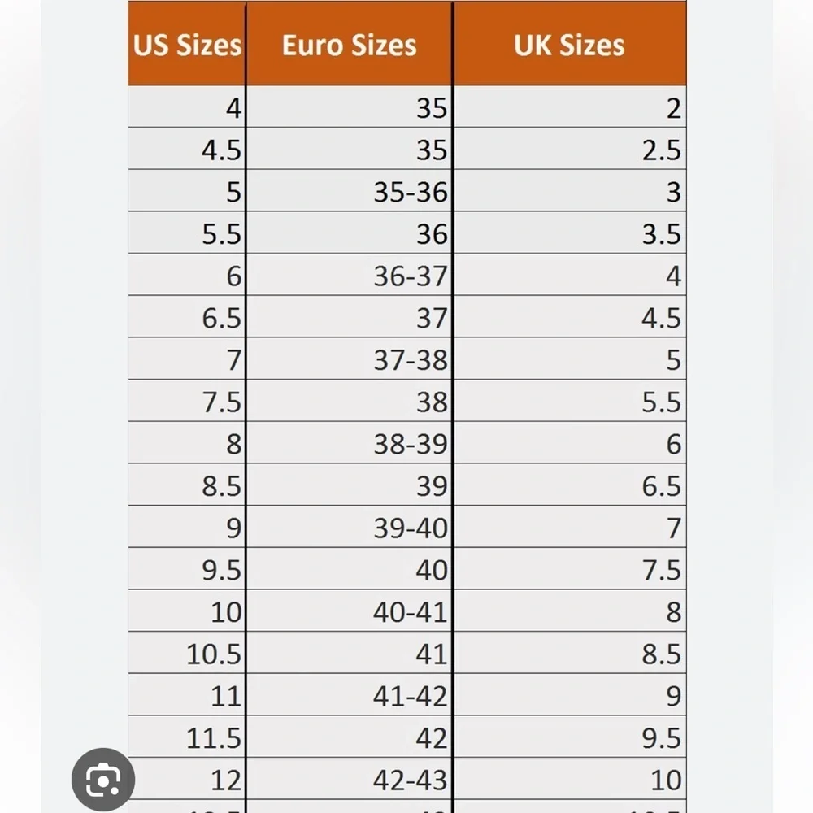
Task: Click the Euro size 37-38 cell
Action: [x=350, y=359]
